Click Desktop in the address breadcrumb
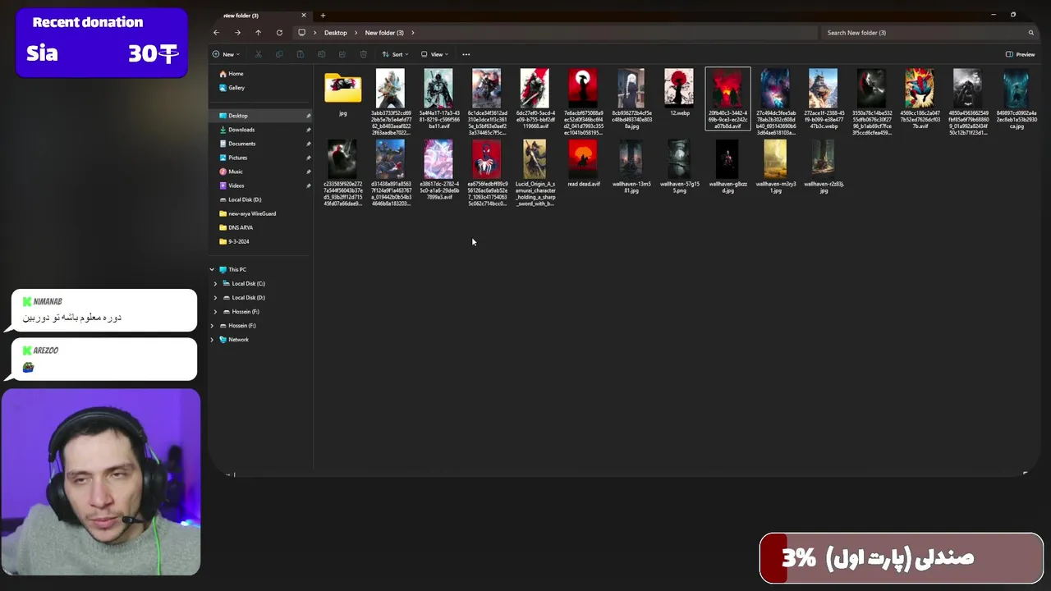Viewport: 1051px width, 591px height. tap(336, 33)
